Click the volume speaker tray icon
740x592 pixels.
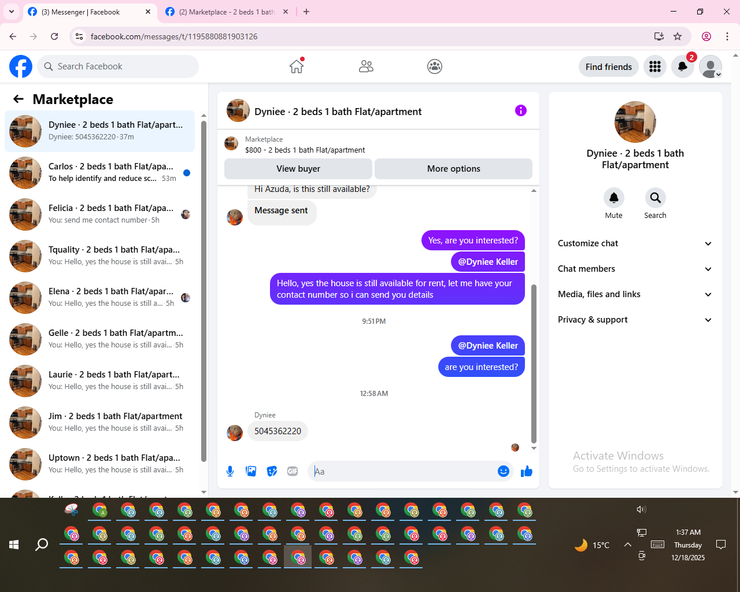(641, 509)
